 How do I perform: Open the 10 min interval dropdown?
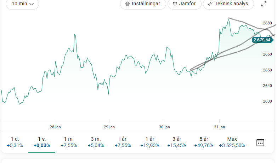click(x=22, y=4)
